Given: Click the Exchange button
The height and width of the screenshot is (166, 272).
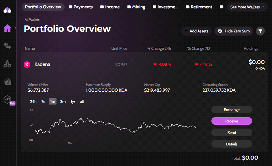Looking at the screenshot, I should click(x=232, y=110).
